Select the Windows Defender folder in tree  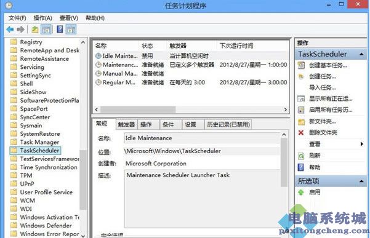pos(46,226)
